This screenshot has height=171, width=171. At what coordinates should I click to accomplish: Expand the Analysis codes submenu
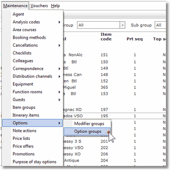[x=32, y=22]
